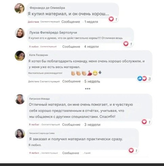Open Луиза Фигейредо Бертолучи's avatar
The image size is (164, 166).
coord(20,33)
